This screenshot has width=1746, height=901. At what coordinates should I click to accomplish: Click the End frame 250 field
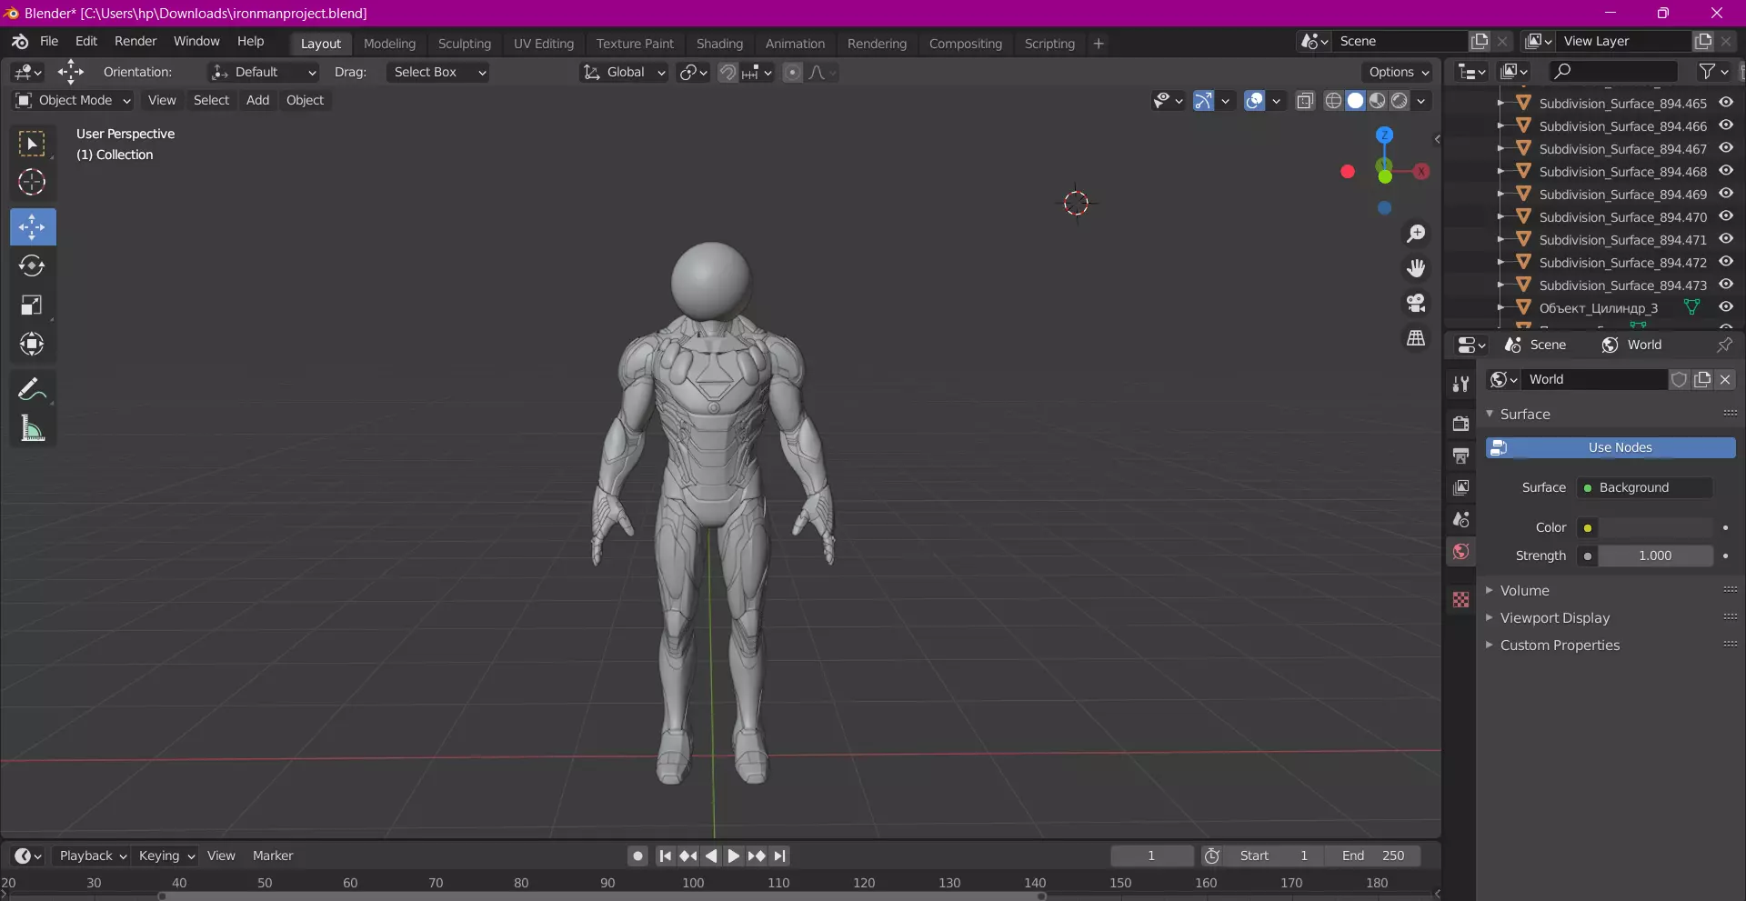point(1374,856)
